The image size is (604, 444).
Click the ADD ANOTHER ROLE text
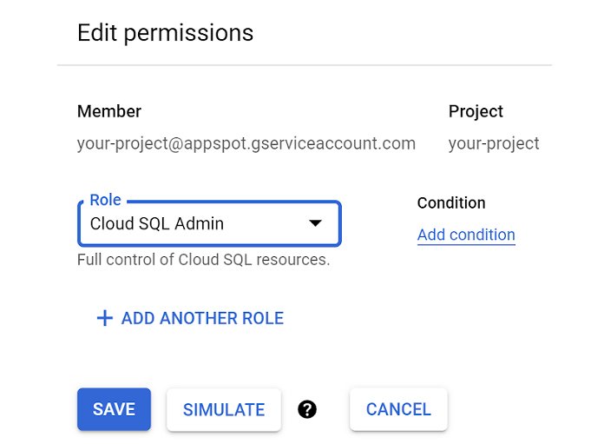point(202,319)
